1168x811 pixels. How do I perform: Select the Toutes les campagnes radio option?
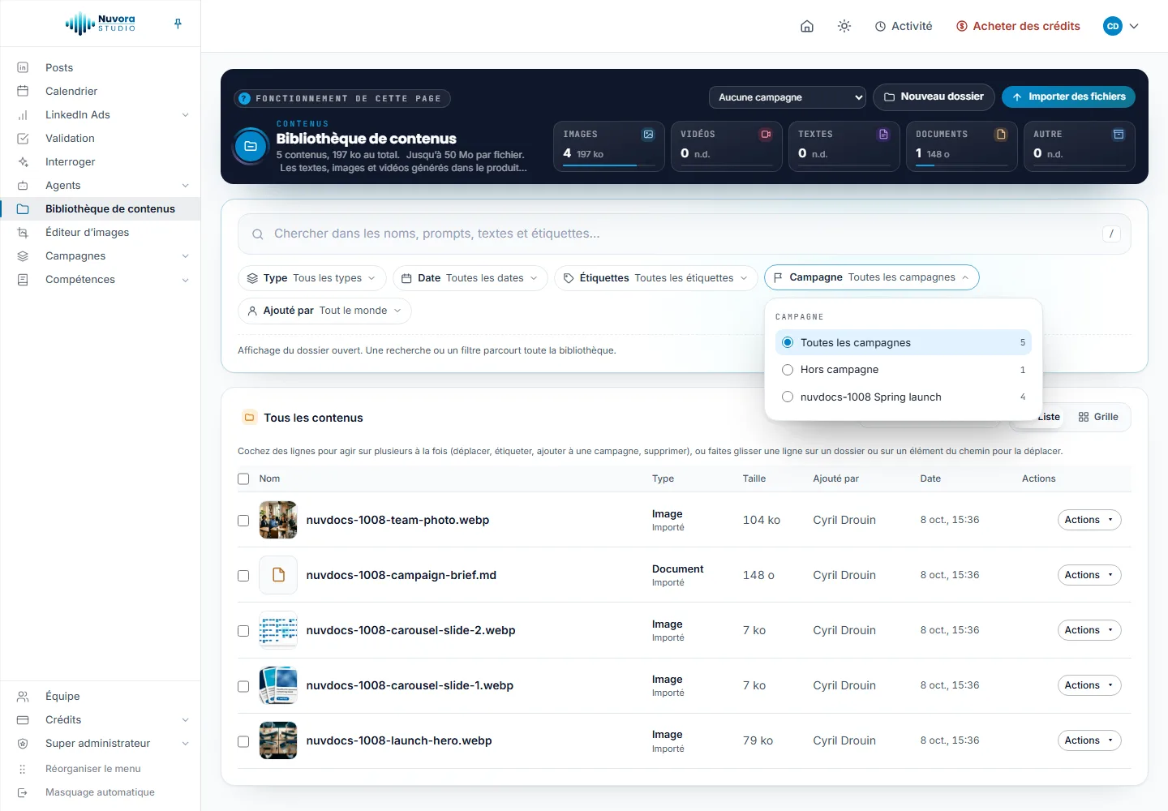coord(788,342)
